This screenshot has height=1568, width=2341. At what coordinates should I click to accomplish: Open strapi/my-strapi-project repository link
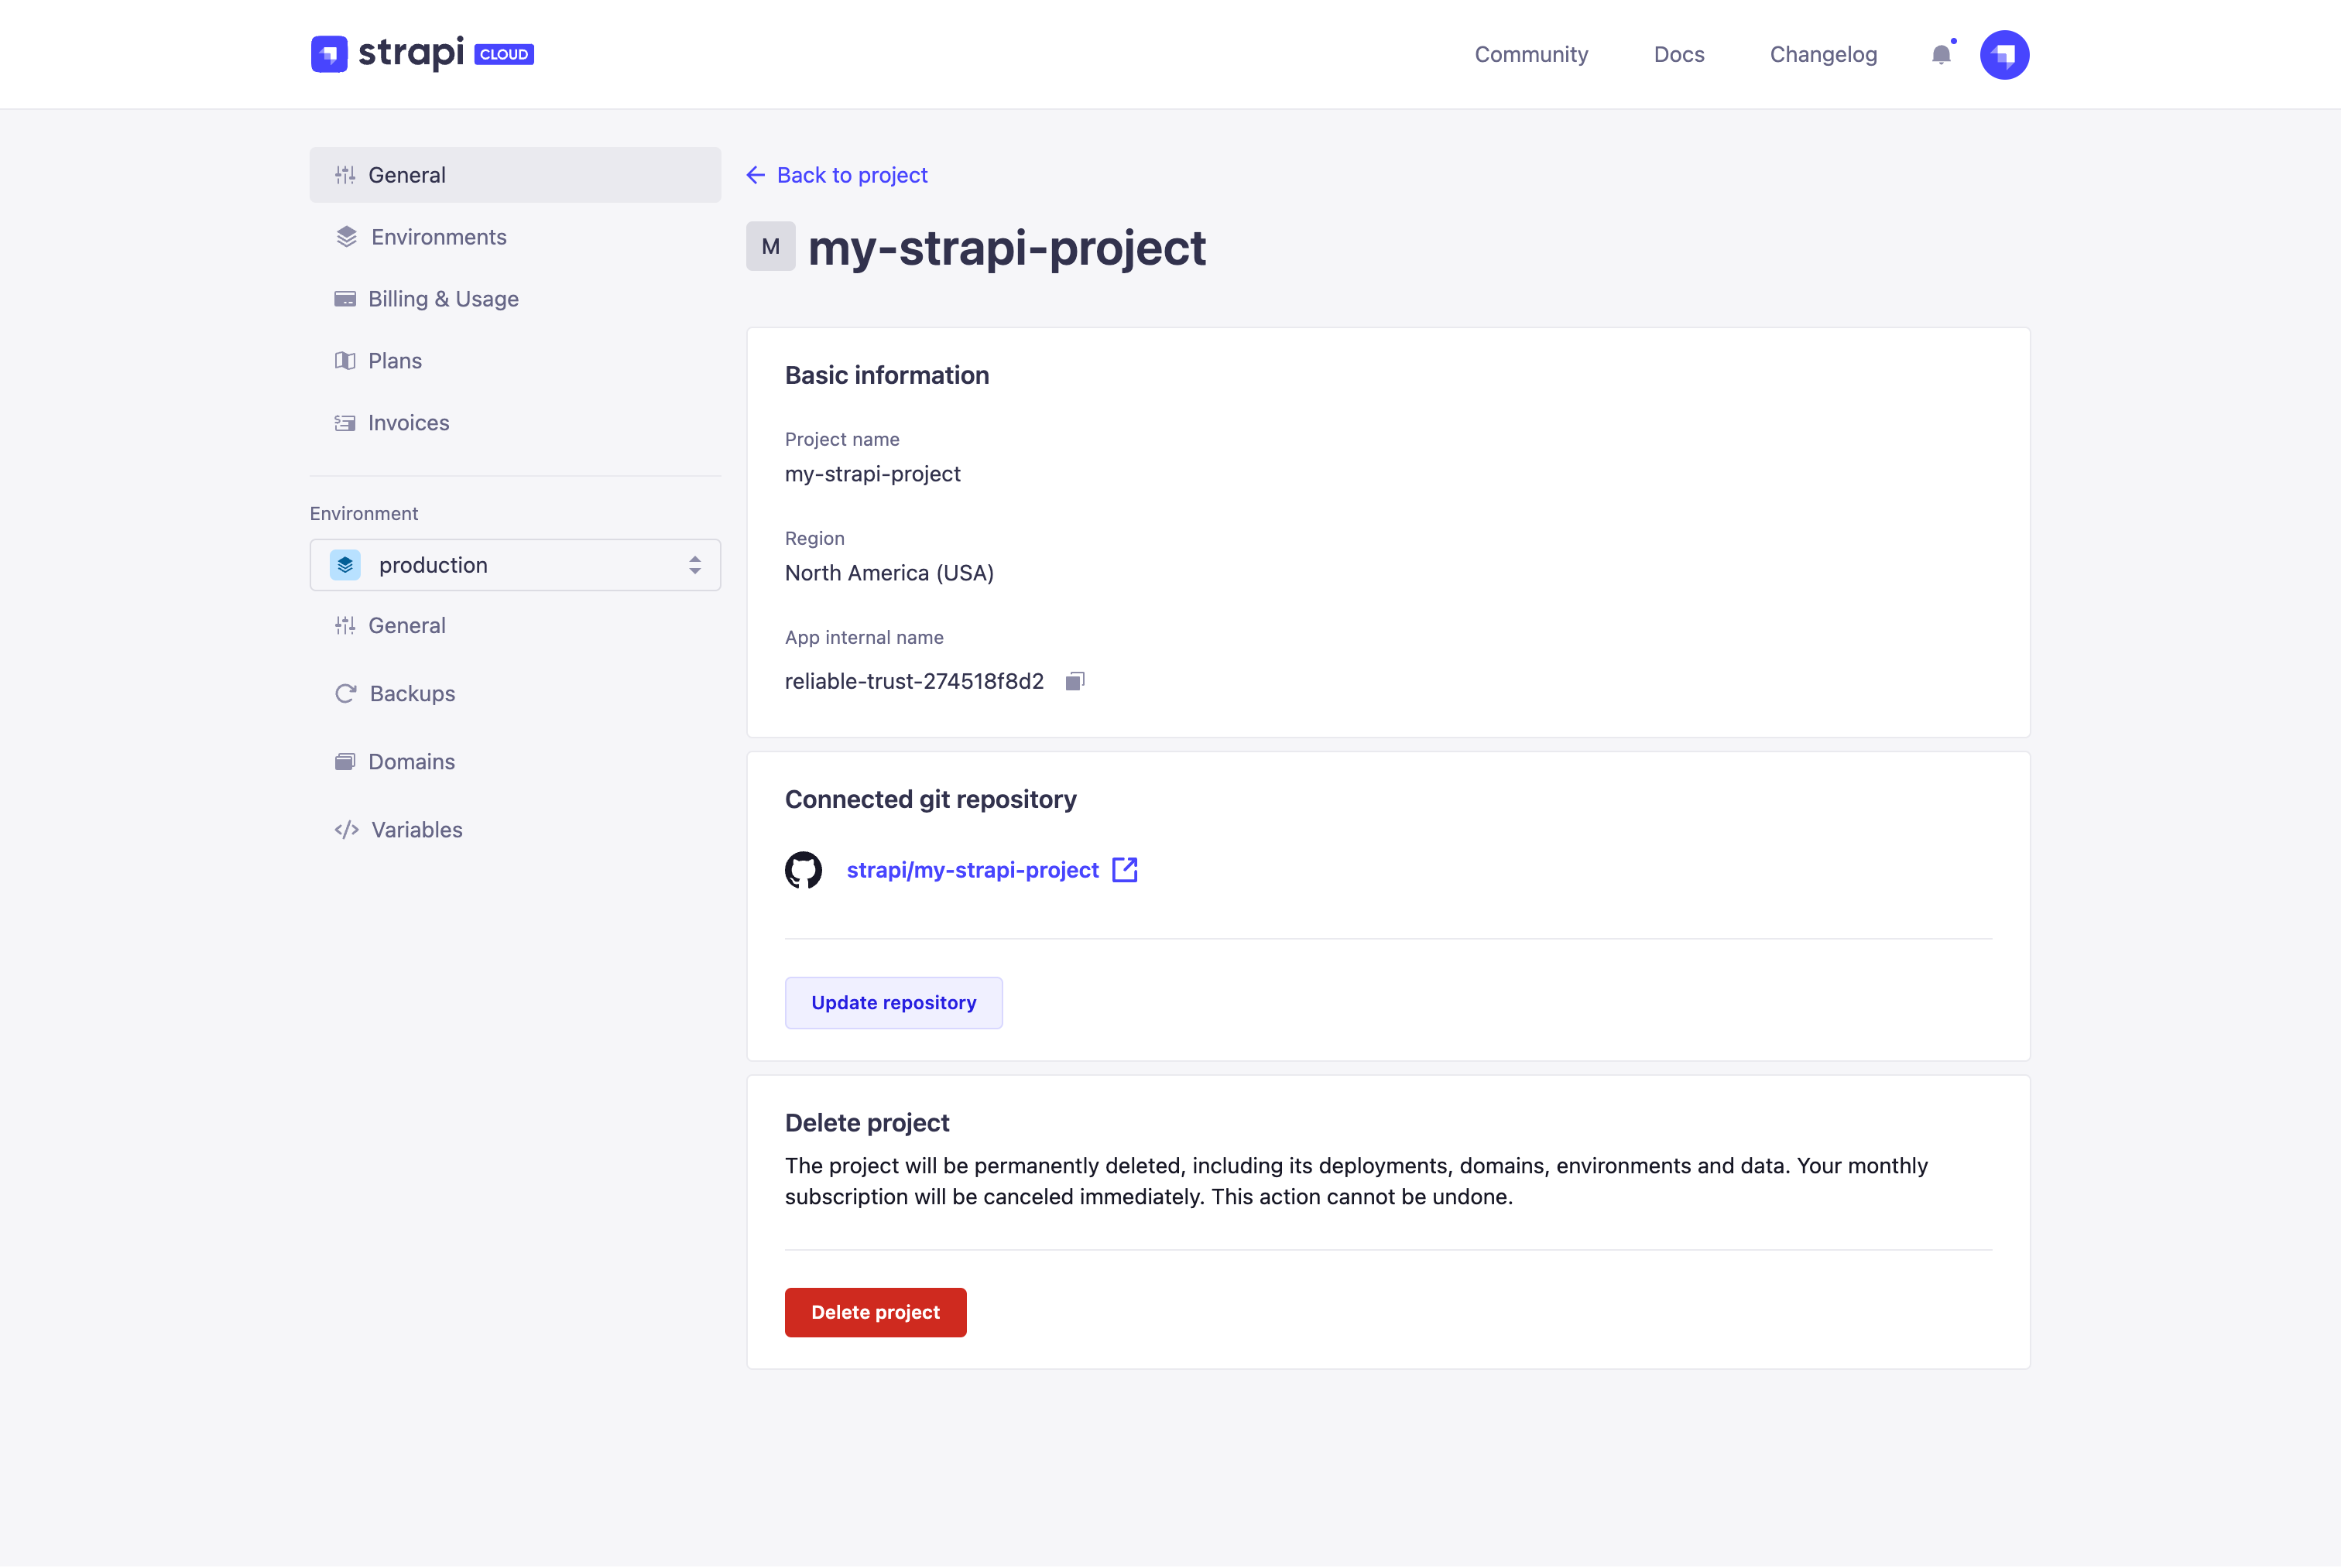990,870
